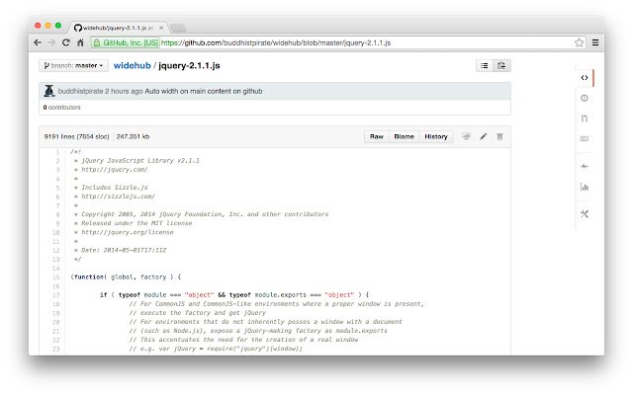Delete the file with the trash icon

coord(499,136)
